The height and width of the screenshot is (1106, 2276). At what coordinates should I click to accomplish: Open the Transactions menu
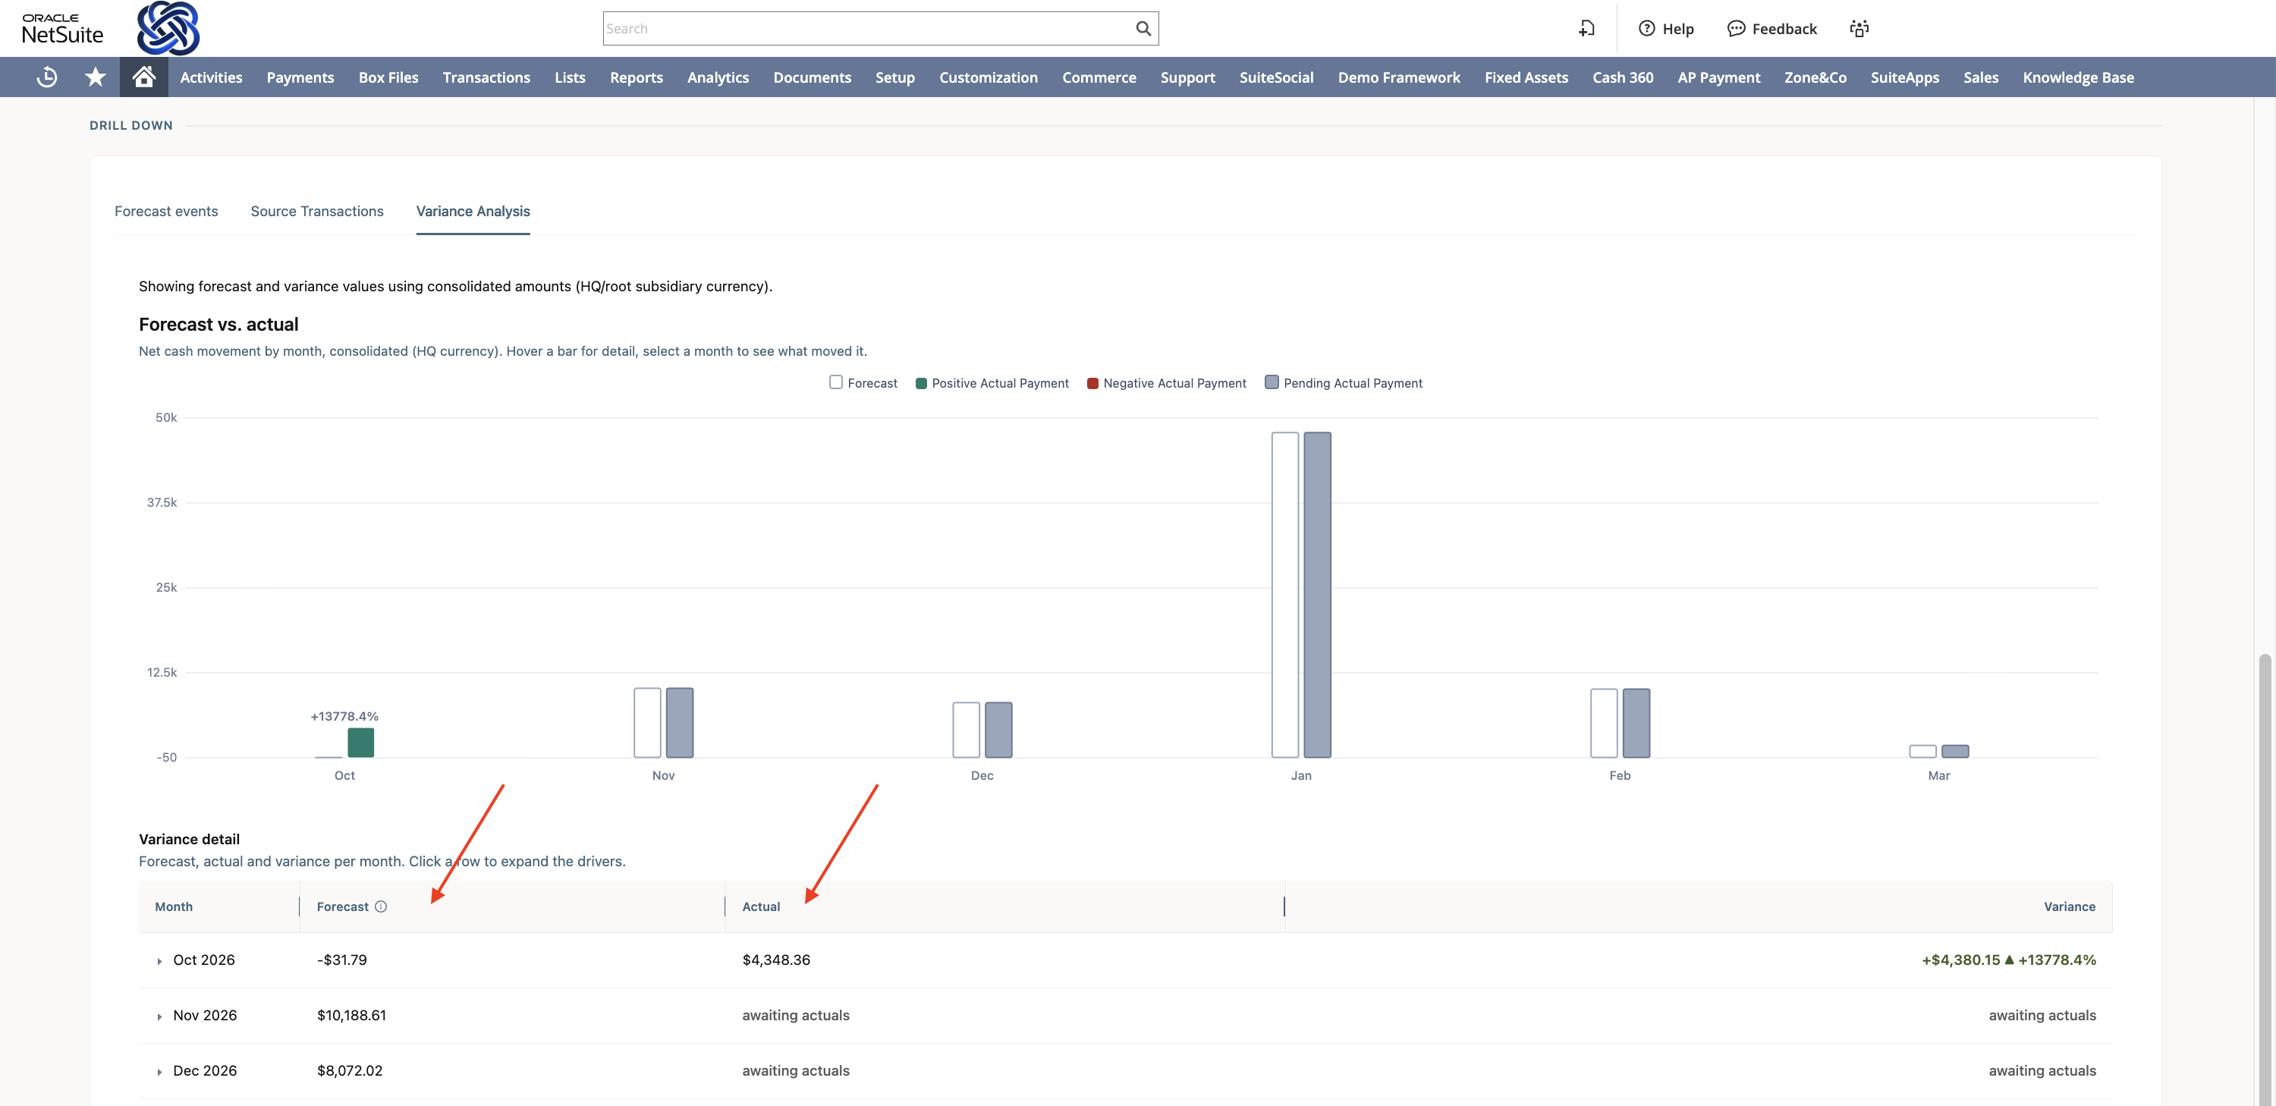tap(486, 77)
